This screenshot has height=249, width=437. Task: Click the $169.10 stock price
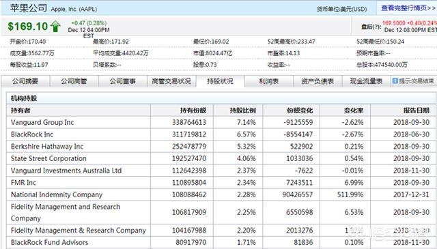click(x=28, y=27)
